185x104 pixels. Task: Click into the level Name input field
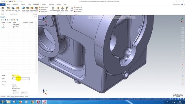21,79
